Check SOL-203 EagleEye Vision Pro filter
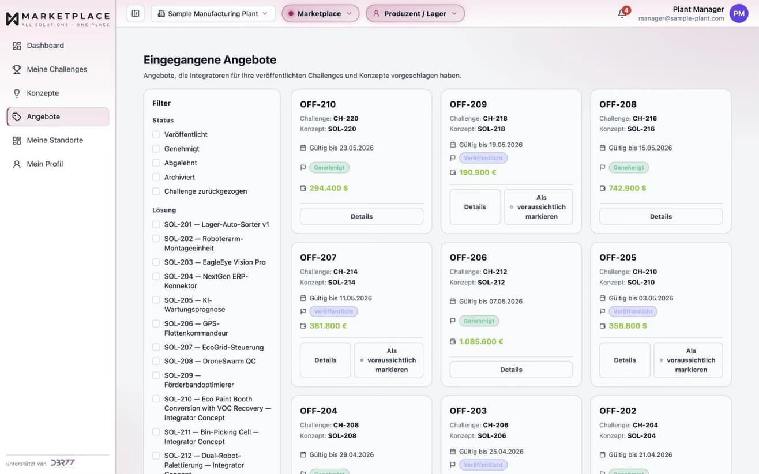Screen dimensions: 759x474 tap(156, 262)
